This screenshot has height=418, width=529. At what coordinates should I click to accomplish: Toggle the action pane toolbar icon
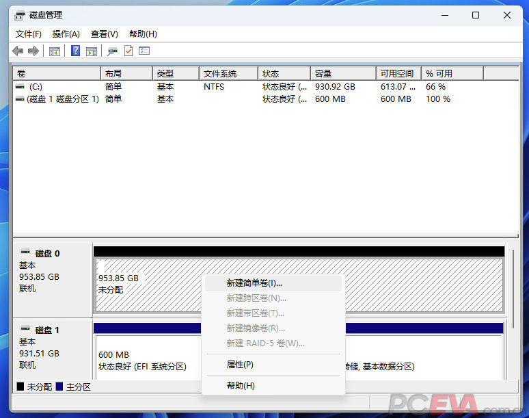[91, 51]
